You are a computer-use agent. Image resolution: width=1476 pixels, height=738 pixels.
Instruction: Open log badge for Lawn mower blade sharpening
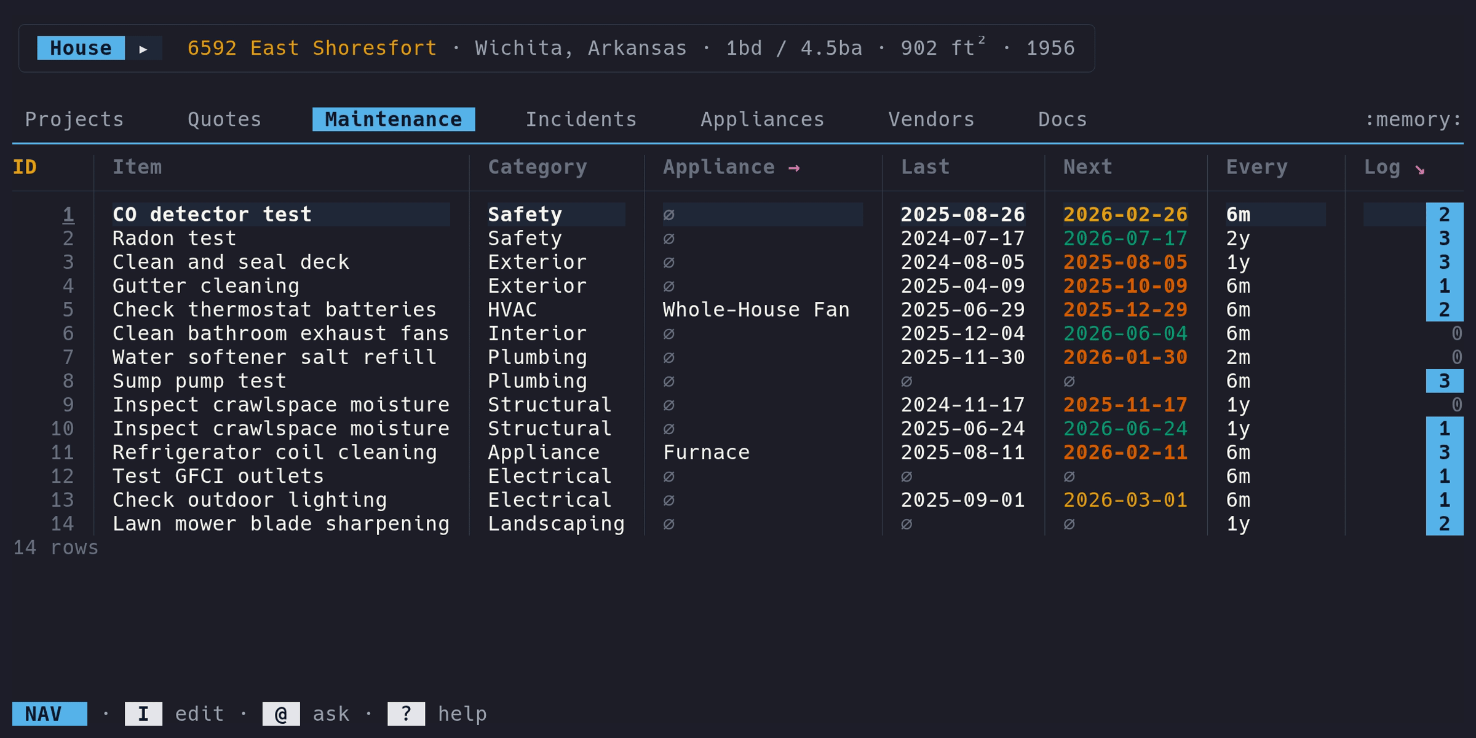coord(1444,524)
